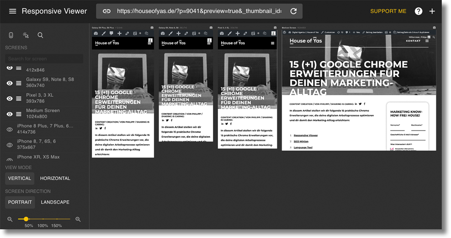Click the URL address field
The width and height of the screenshot is (451, 238).
tap(199, 11)
